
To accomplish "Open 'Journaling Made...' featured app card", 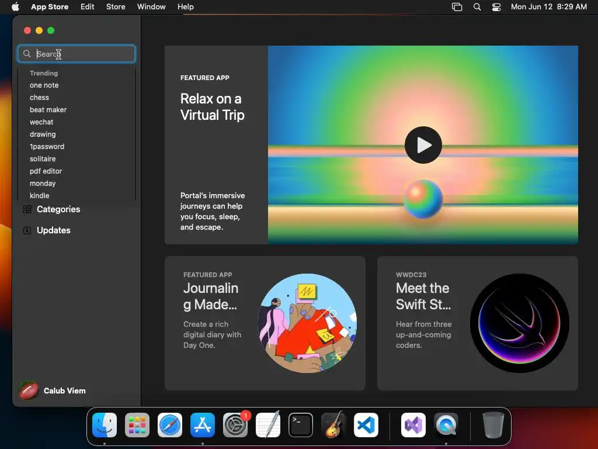I will pyautogui.click(x=265, y=323).
